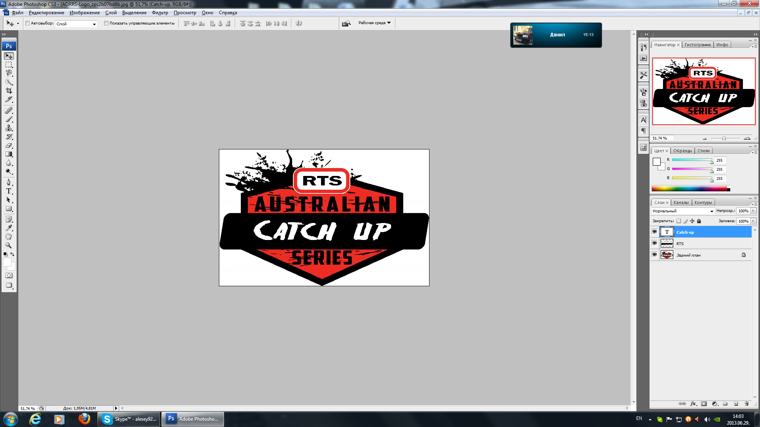Open the Navigator panel options menu
760x427 pixels.
[x=754, y=46]
